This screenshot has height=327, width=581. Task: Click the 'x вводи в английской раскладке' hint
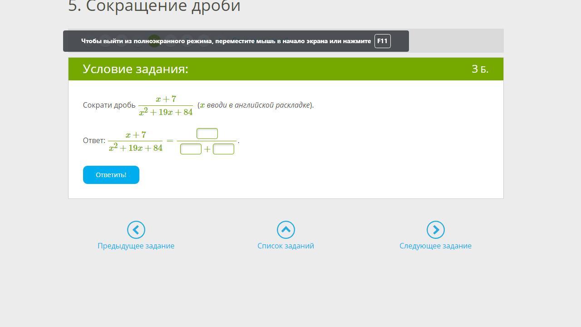click(x=255, y=105)
